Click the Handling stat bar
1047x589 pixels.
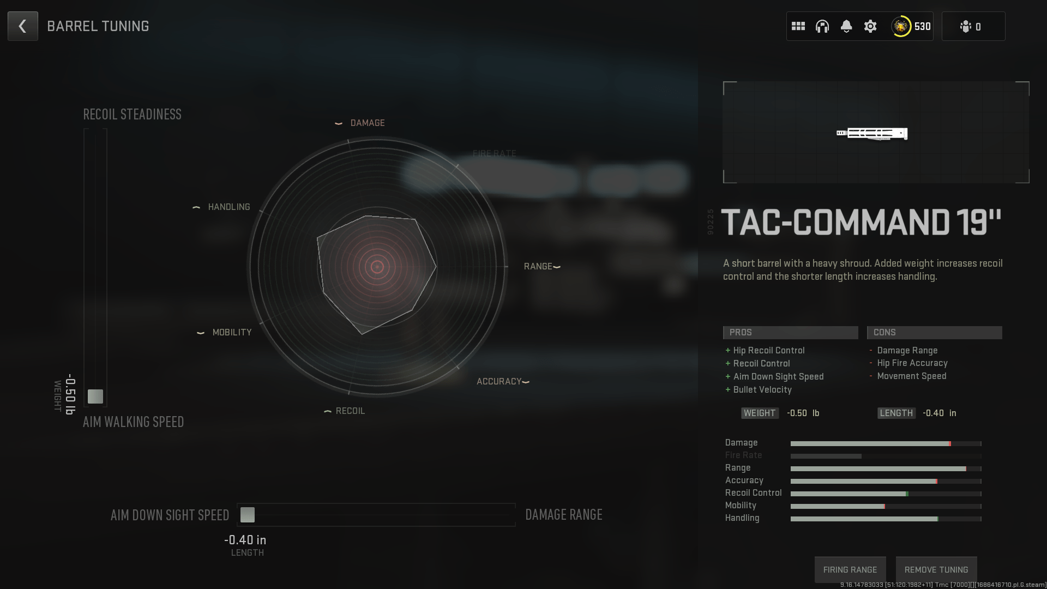pyautogui.click(x=886, y=519)
